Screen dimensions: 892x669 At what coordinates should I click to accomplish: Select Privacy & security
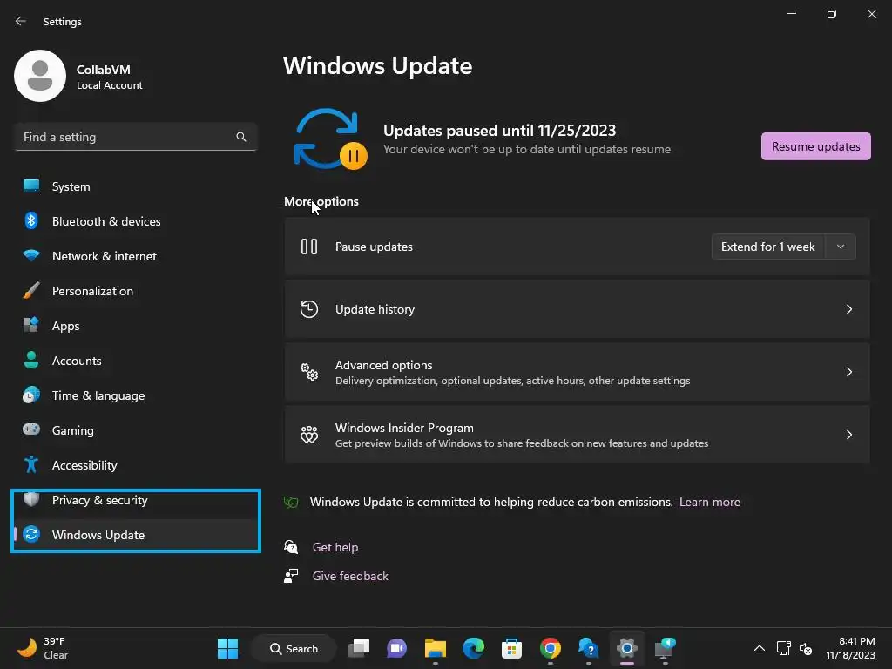point(135,499)
